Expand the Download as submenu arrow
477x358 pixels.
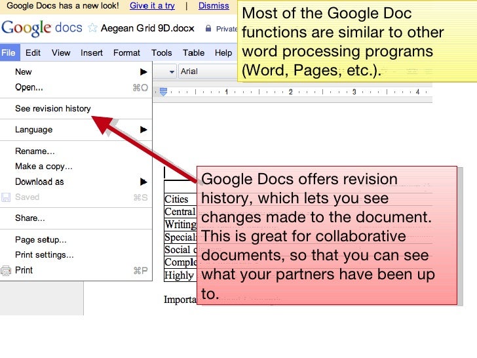coord(143,182)
